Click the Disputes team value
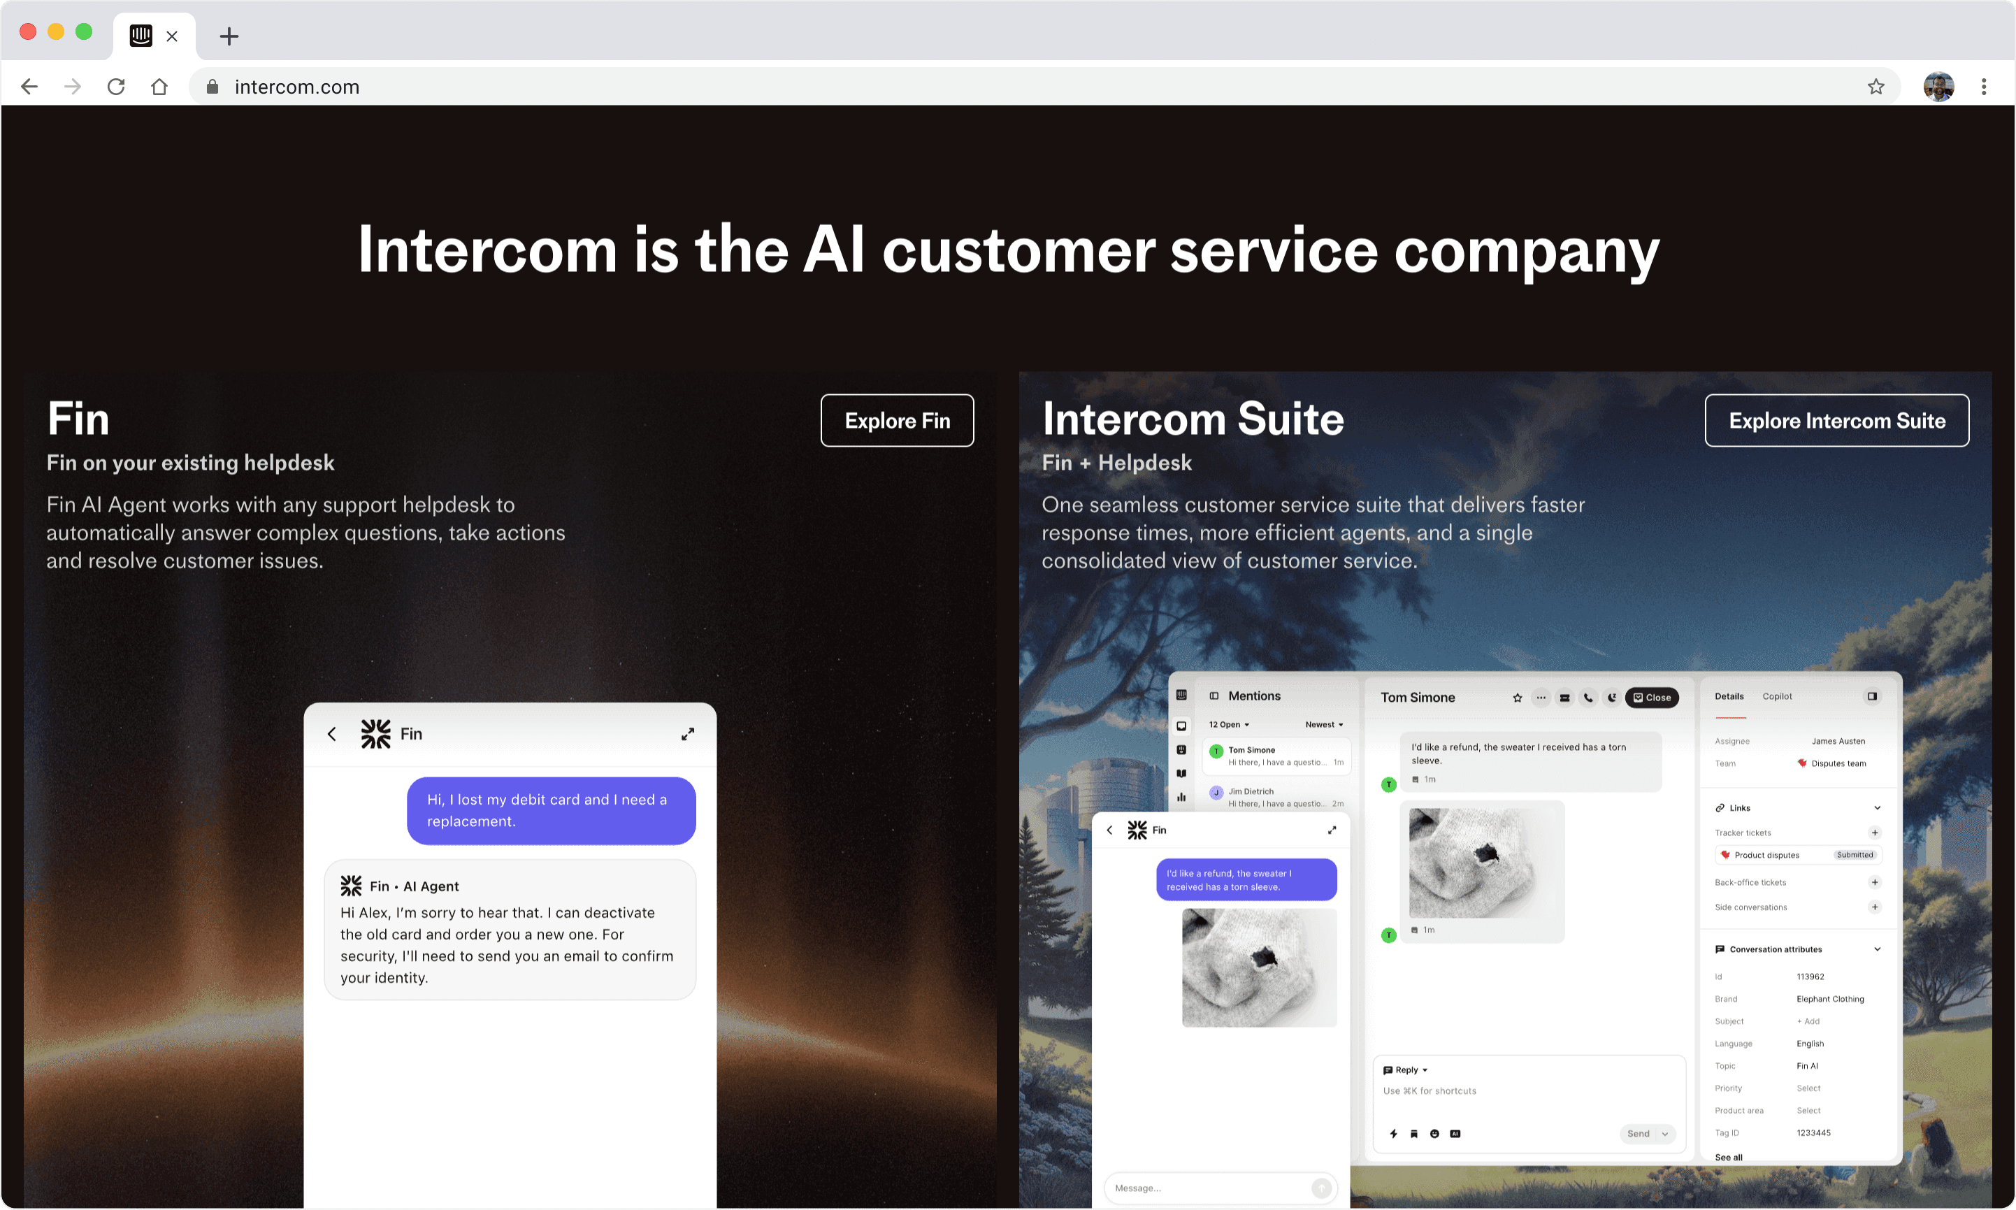This screenshot has height=1210, width=2016. coord(1831,764)
